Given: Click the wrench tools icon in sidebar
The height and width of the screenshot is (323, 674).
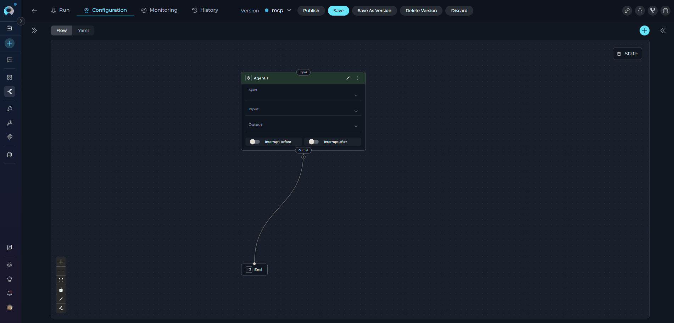Looking at the screenshot, I should tap(10, 123).
